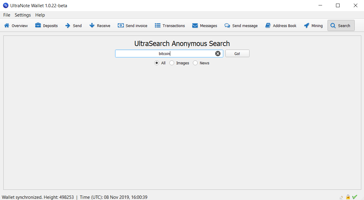This screenshot has height=200, width=364.
Task: Open the Address Book
Action: [281, 26]
